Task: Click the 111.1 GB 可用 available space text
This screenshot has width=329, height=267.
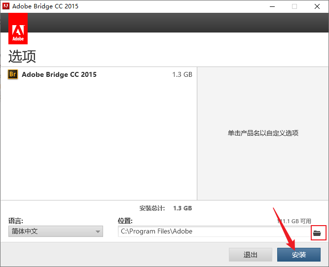Action: coord(294,221)
